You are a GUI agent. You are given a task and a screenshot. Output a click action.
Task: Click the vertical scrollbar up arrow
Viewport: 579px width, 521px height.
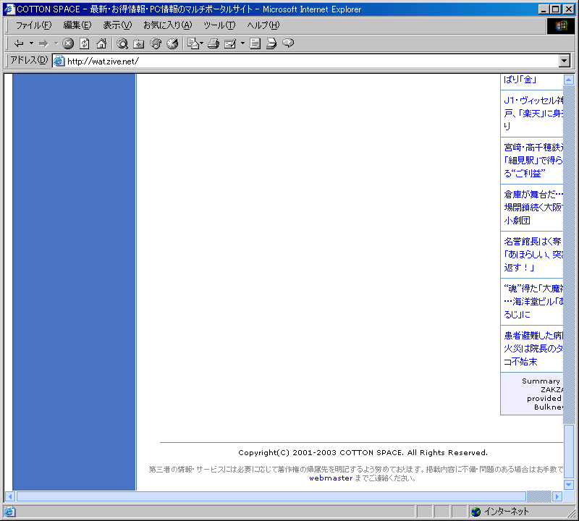569,80
